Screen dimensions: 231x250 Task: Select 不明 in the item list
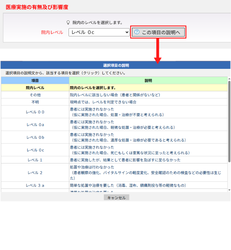35,102
